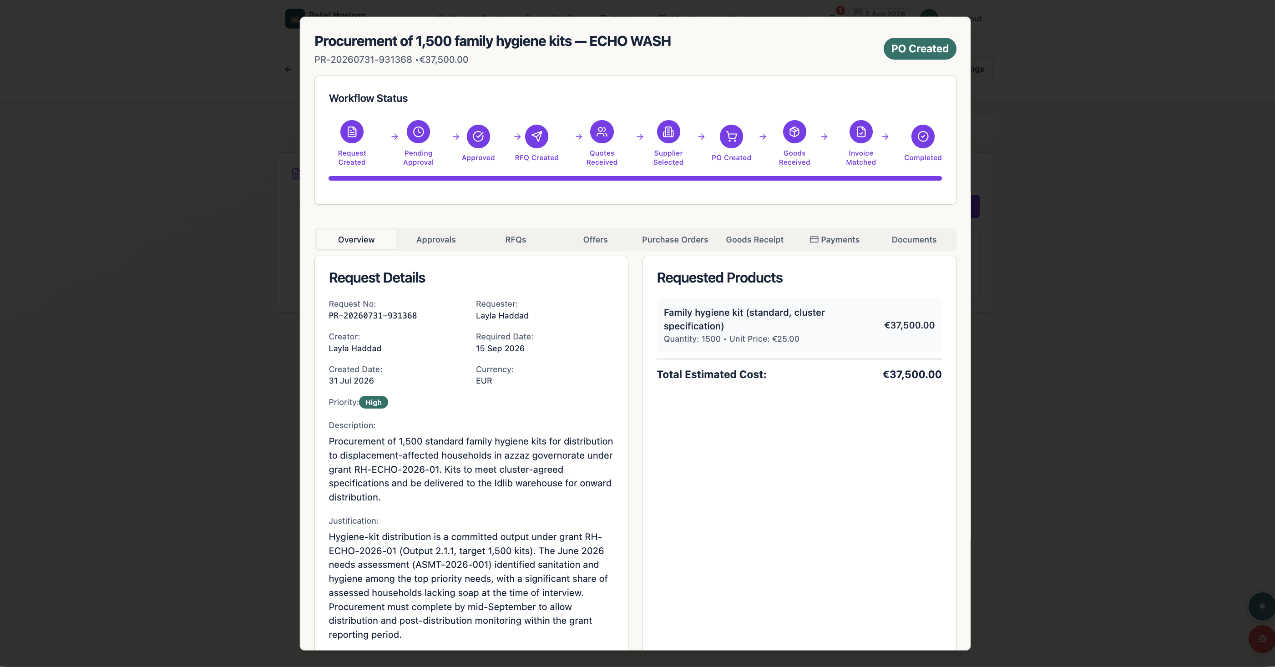This screenshot has width=1275, height=667.
Task: Click the header subtitle PR-20260731-931368 •€37,500.00
Action: click(391, 60)
